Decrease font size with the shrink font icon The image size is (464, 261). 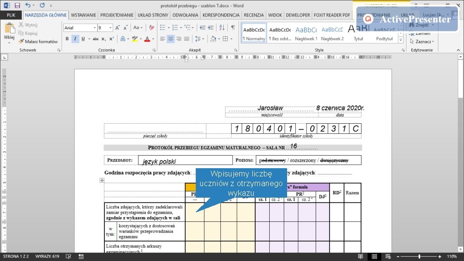tap(126, 28)
